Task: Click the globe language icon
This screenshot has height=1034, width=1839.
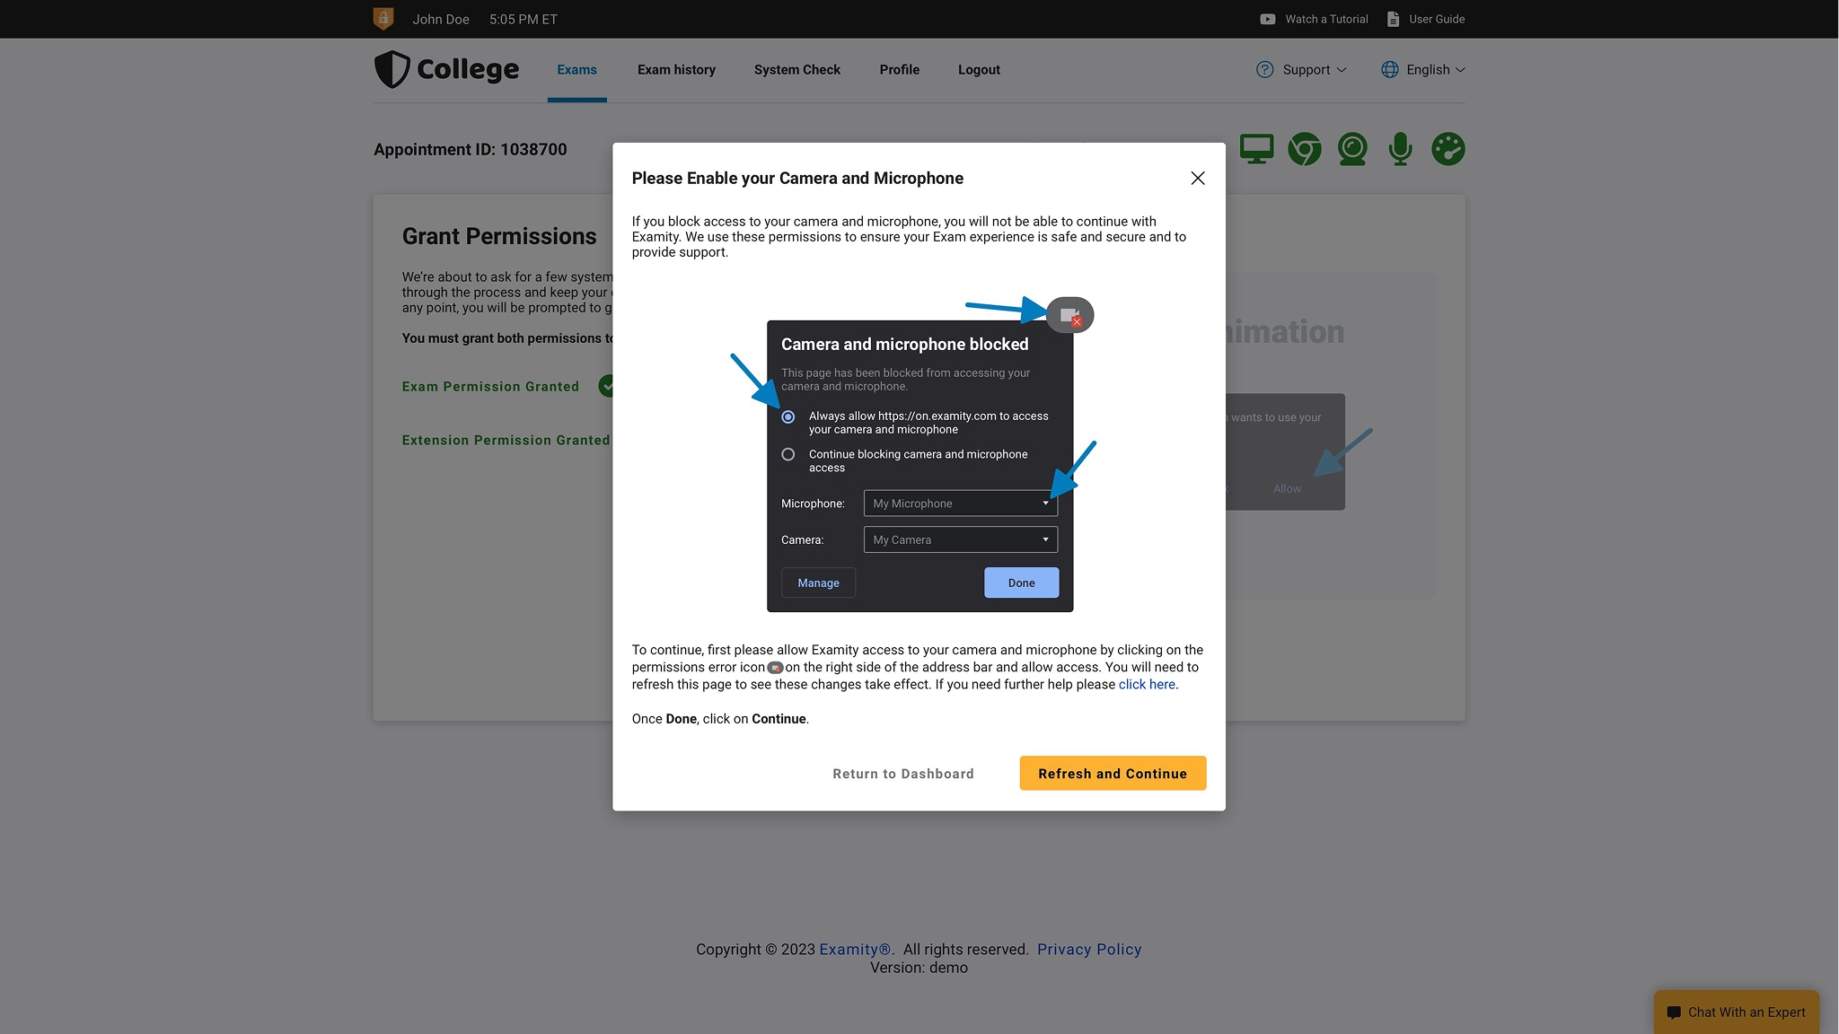Action: pos(1389,69)
